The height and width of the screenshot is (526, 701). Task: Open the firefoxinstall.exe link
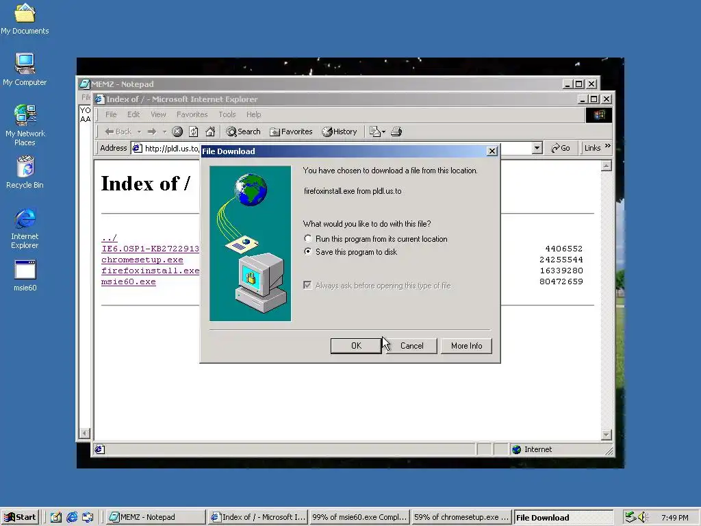click(x=150, y=271)
